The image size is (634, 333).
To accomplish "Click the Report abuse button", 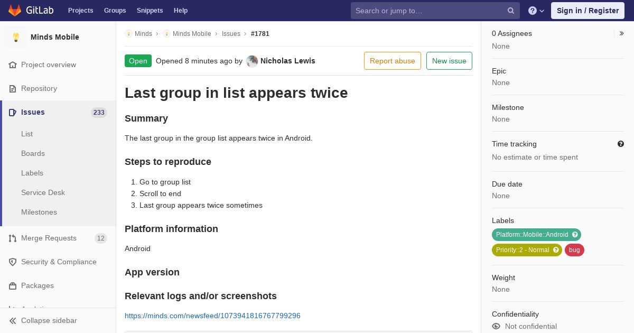I will [393, 61].
